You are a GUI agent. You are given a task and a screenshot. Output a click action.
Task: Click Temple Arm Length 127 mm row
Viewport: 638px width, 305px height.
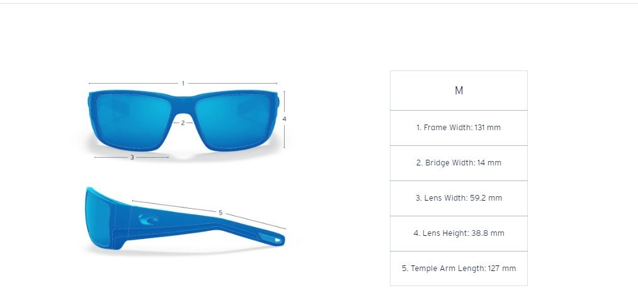tap(459, 269)
